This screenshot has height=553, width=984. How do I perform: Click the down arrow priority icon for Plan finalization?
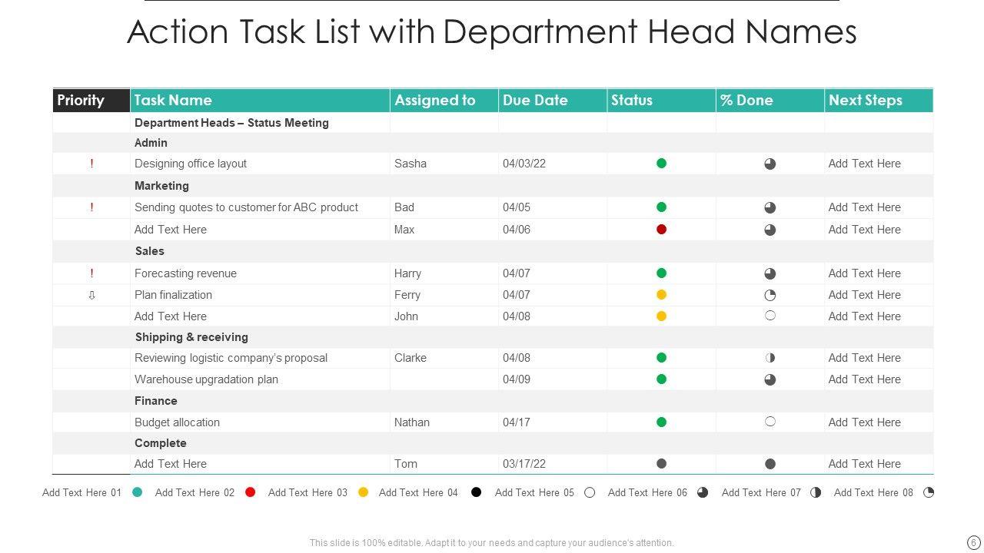click(91, 295)
